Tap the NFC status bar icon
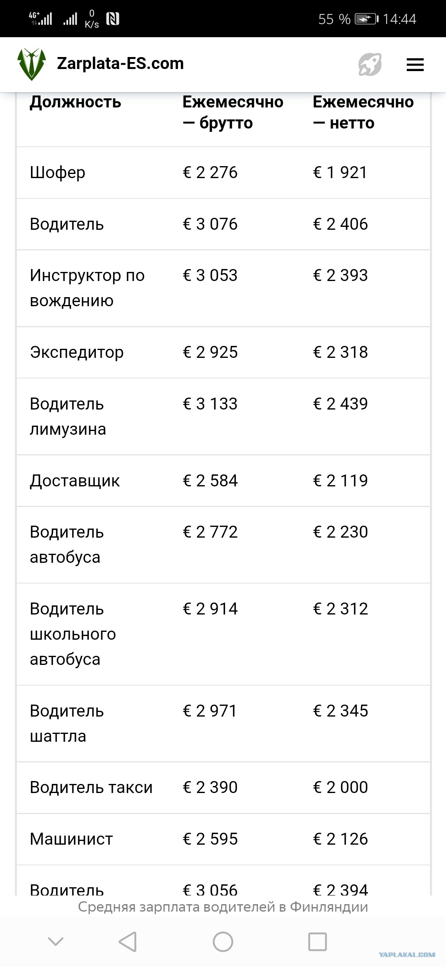Image resolution: width=446 pixels, height=967 pixels. 113,19
